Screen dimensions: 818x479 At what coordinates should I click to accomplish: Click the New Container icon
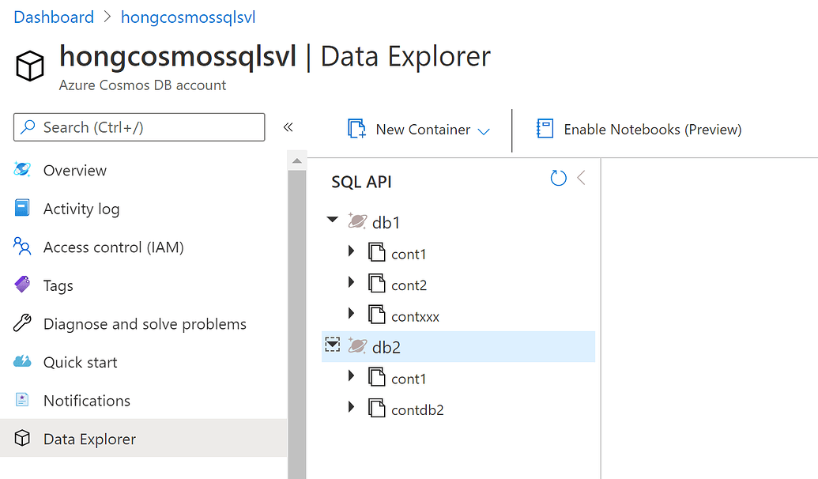[x=357, y=129]
